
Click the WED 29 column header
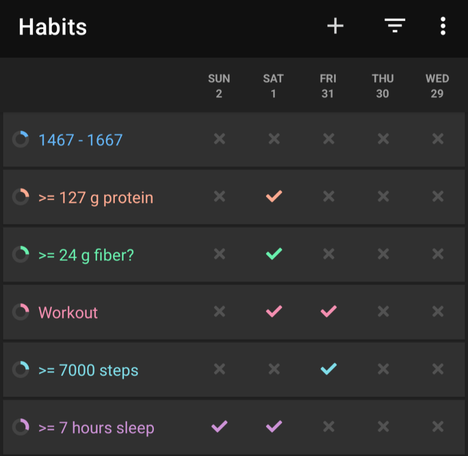click(437, 86)
